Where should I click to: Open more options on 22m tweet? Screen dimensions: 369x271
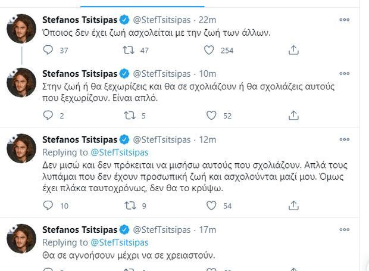click(x=344, y=20)
